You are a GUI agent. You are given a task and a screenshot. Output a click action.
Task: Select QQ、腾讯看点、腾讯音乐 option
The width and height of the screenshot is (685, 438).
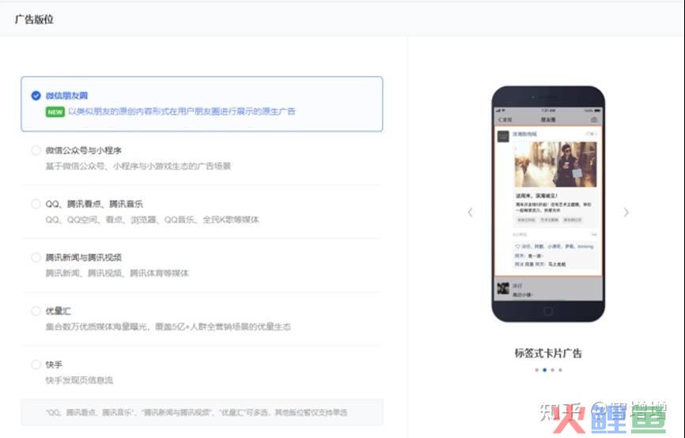(x=36, y=204)
